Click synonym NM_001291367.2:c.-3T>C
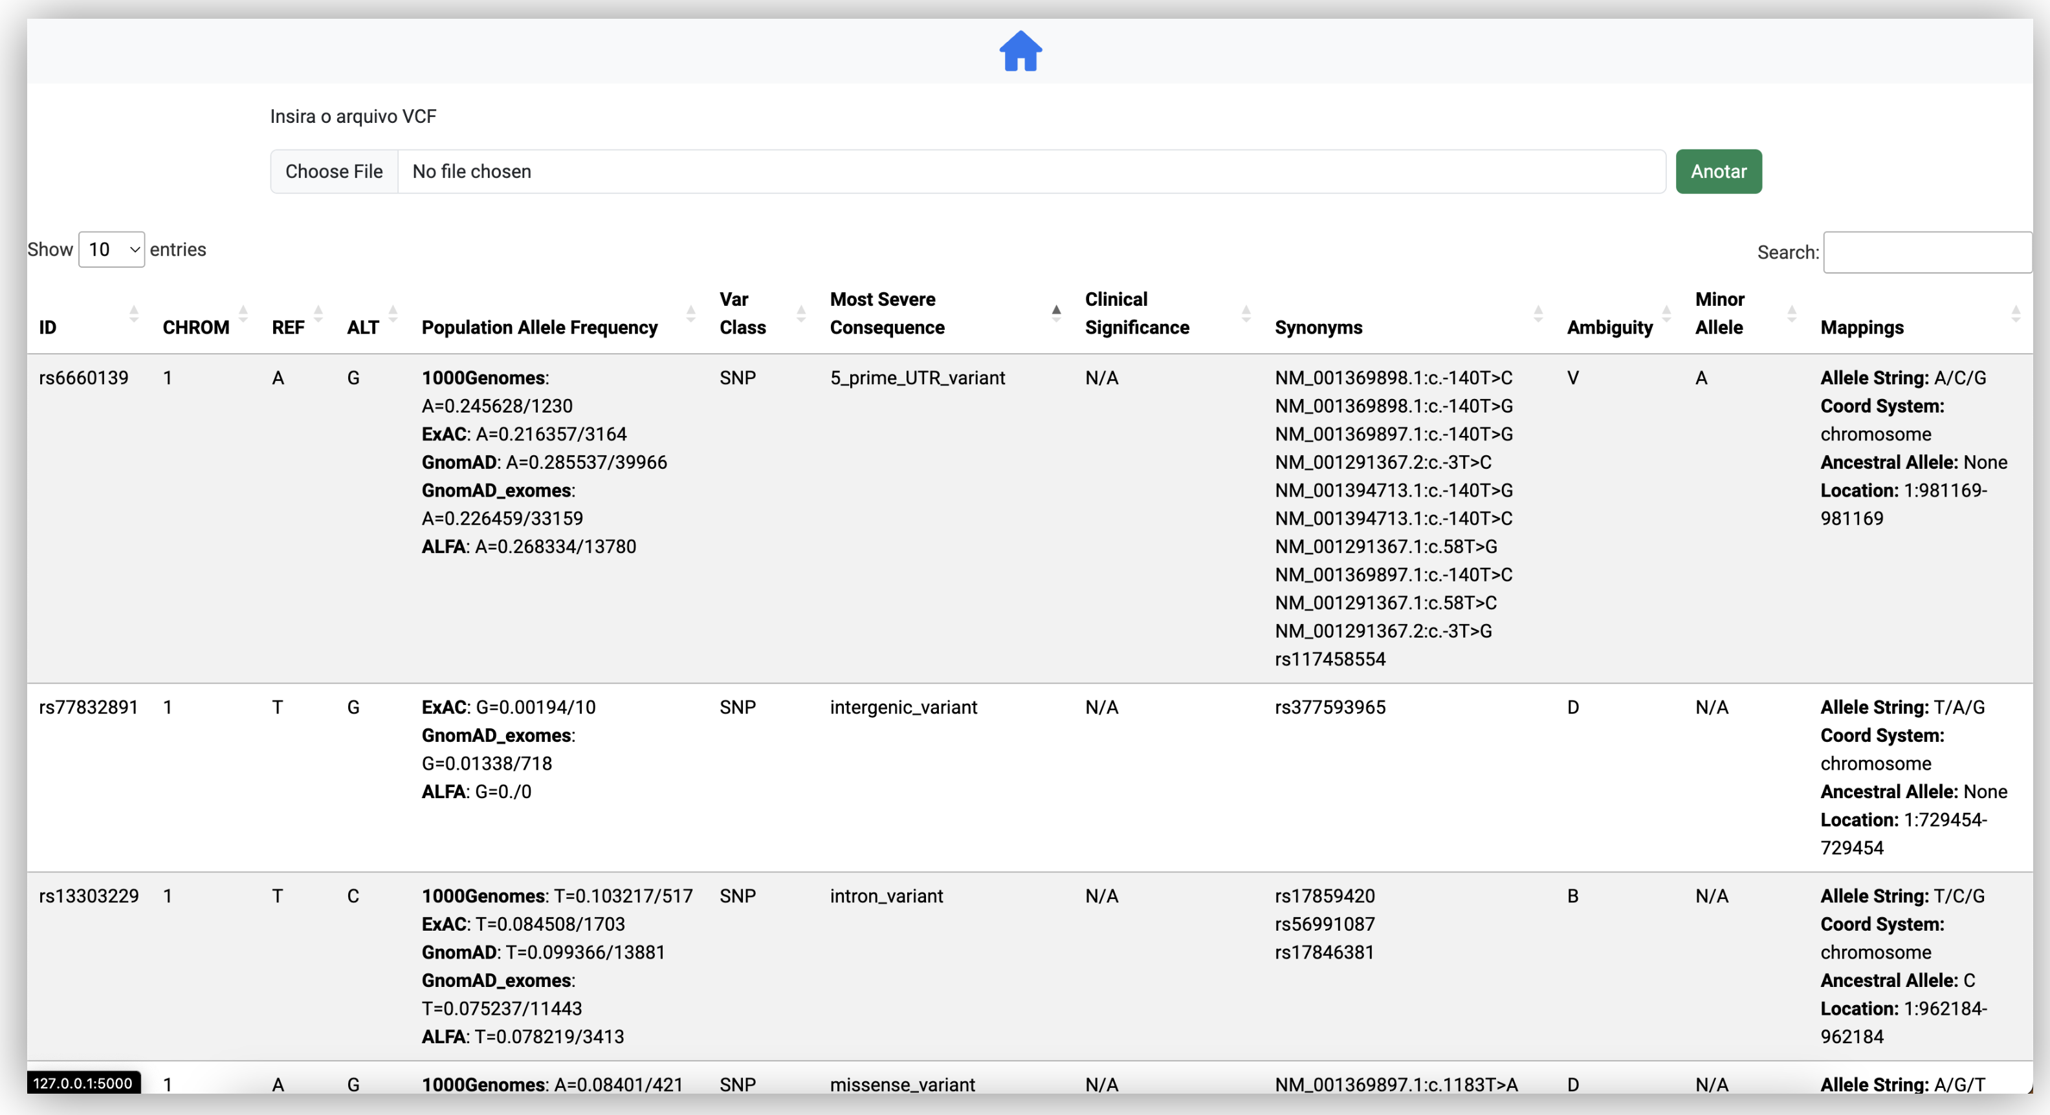 (1383, 462)
